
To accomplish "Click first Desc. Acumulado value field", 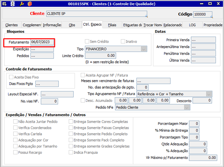I will pyautogui.click(x=121, y=100).
